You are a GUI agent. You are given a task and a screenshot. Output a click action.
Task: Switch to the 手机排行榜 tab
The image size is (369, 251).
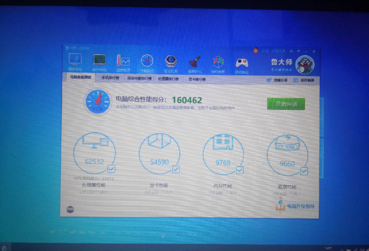pyautogui.click(x=110, y=78)
